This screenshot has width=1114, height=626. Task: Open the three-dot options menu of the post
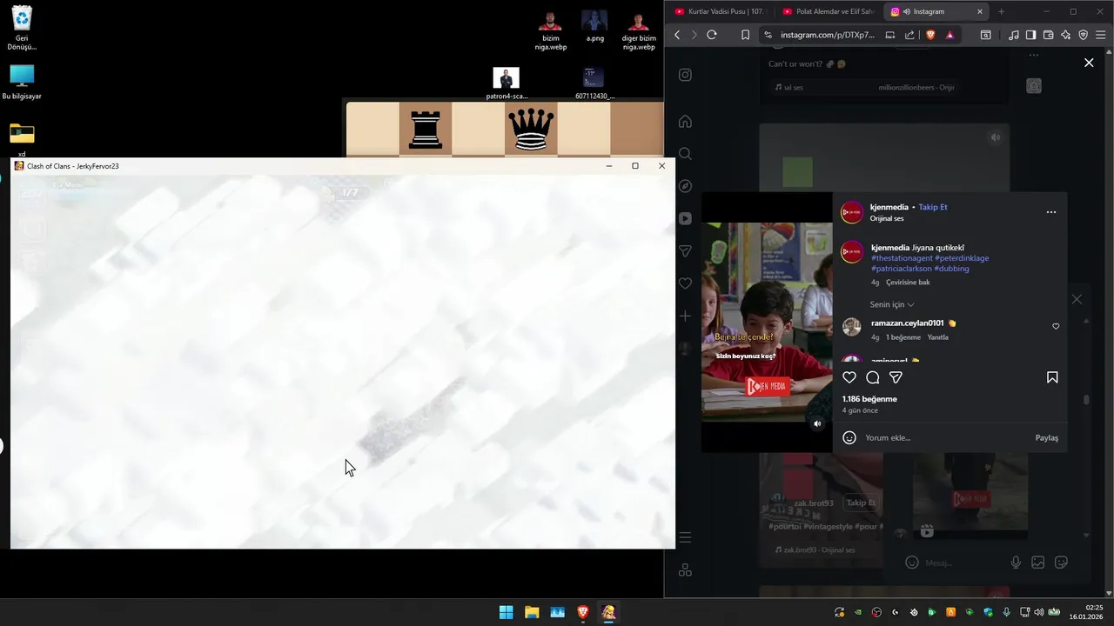point(1051,212)
